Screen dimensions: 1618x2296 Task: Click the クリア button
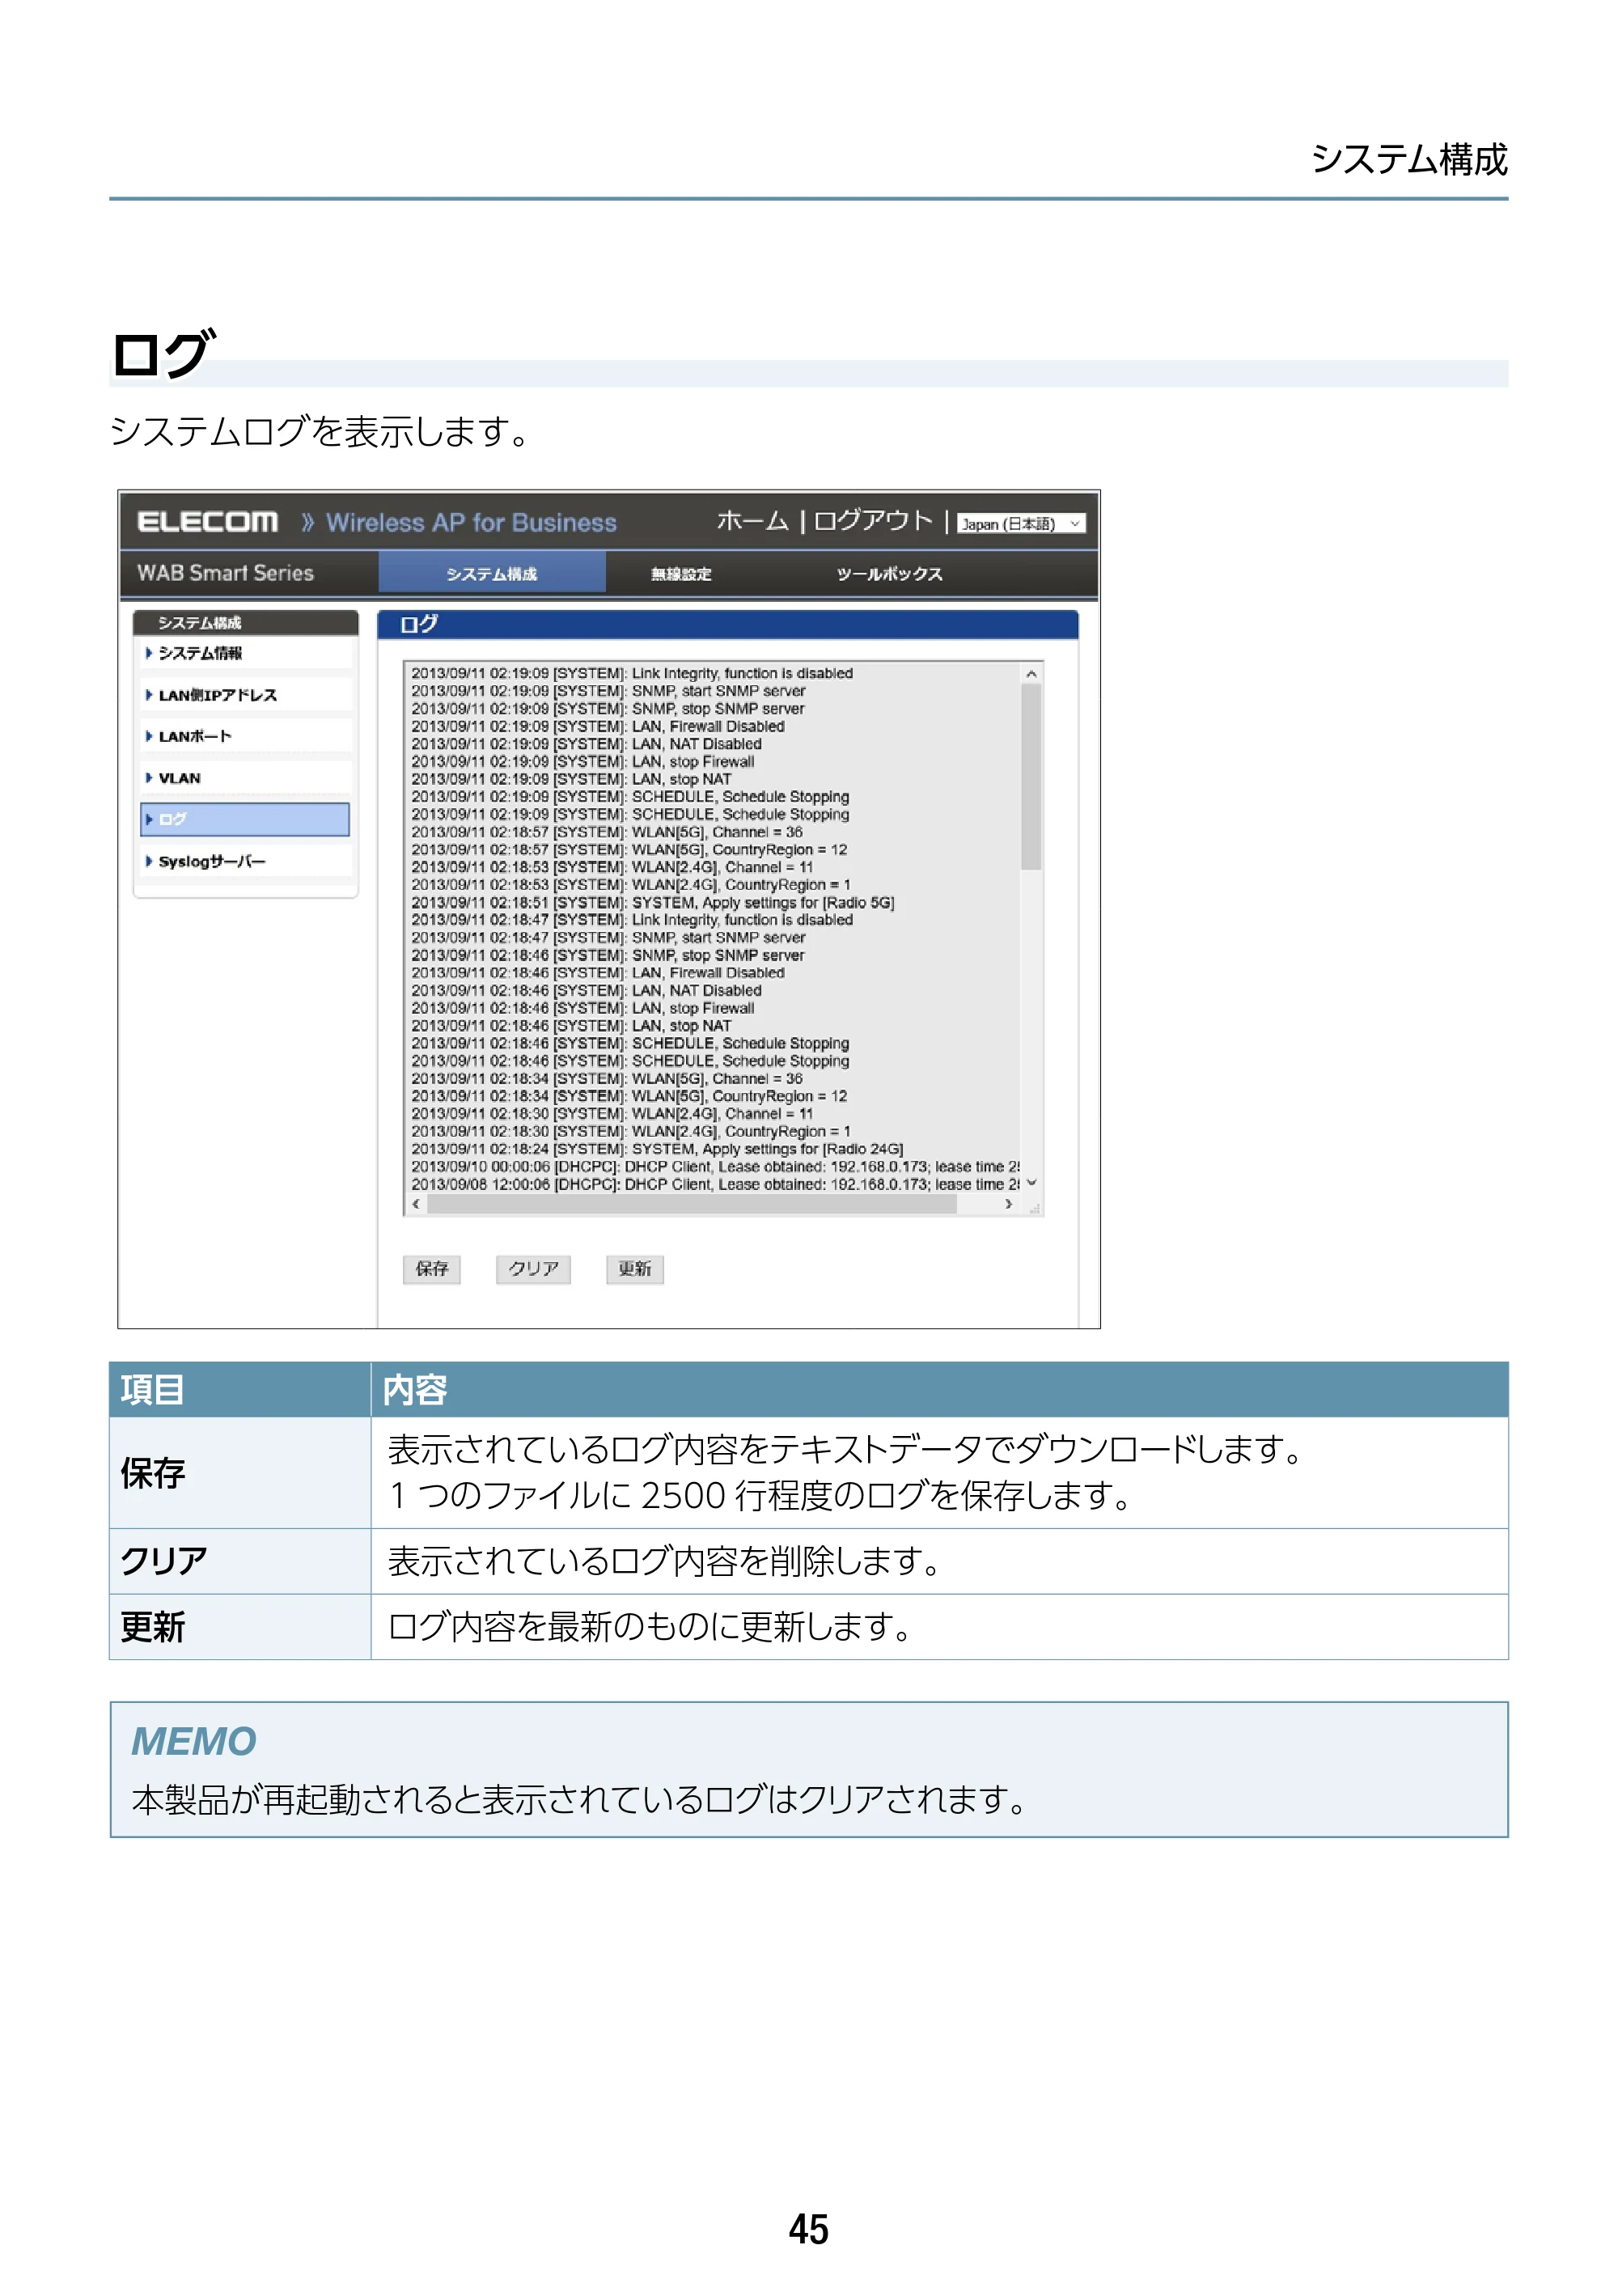click(x=533, y=1269)
